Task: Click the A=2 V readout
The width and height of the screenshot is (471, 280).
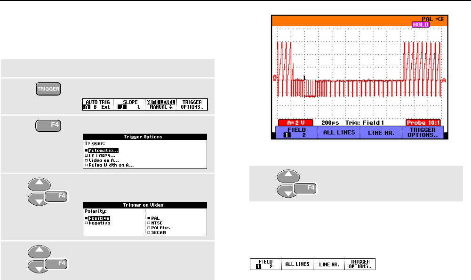Action: (295, 122)
